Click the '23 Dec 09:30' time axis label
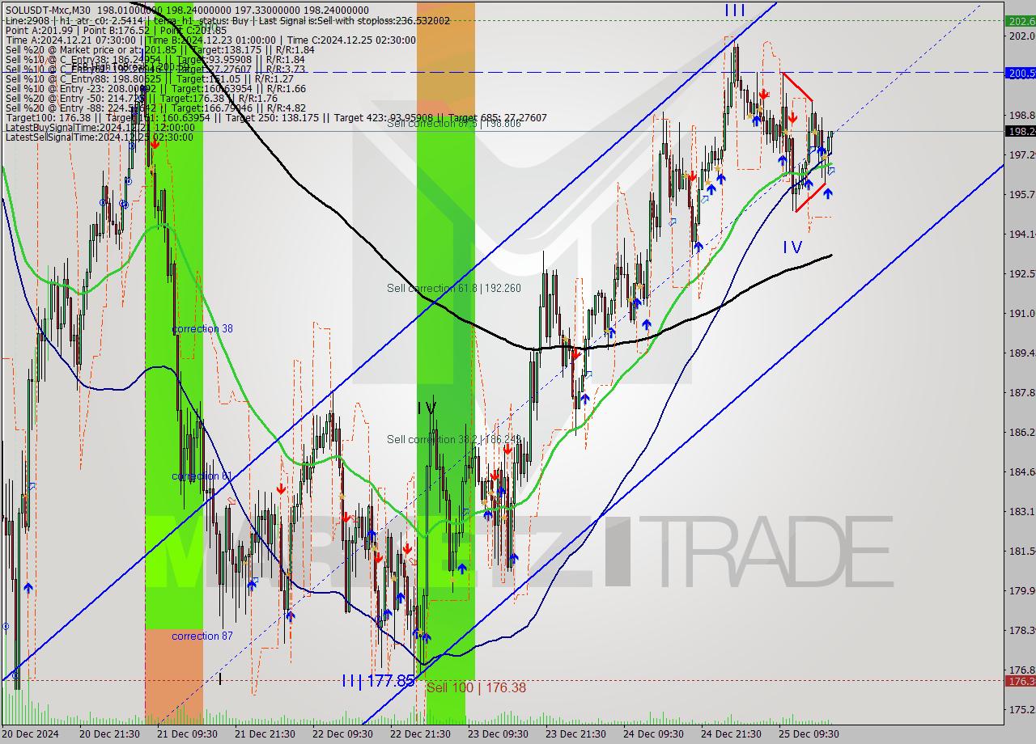1036x744 pixels. [498, 734]
